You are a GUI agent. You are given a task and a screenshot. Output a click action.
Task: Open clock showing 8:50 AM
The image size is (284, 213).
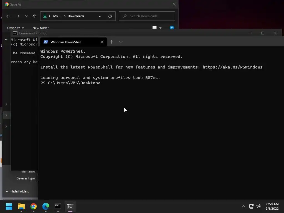click(x=272, y=206)
